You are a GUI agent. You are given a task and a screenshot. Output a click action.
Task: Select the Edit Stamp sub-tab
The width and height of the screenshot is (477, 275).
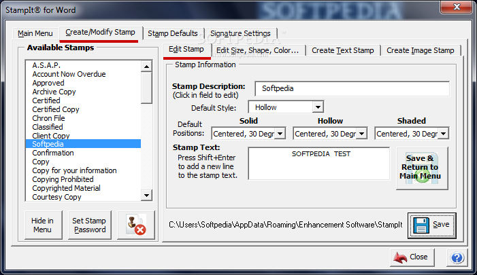(186, 49)
